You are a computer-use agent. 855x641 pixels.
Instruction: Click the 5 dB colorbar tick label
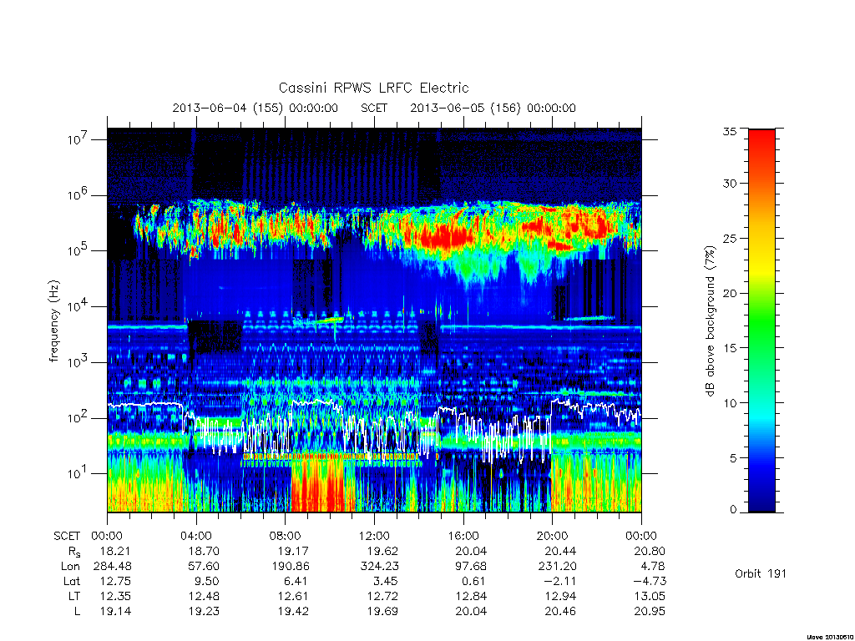[x=733, y=458]
